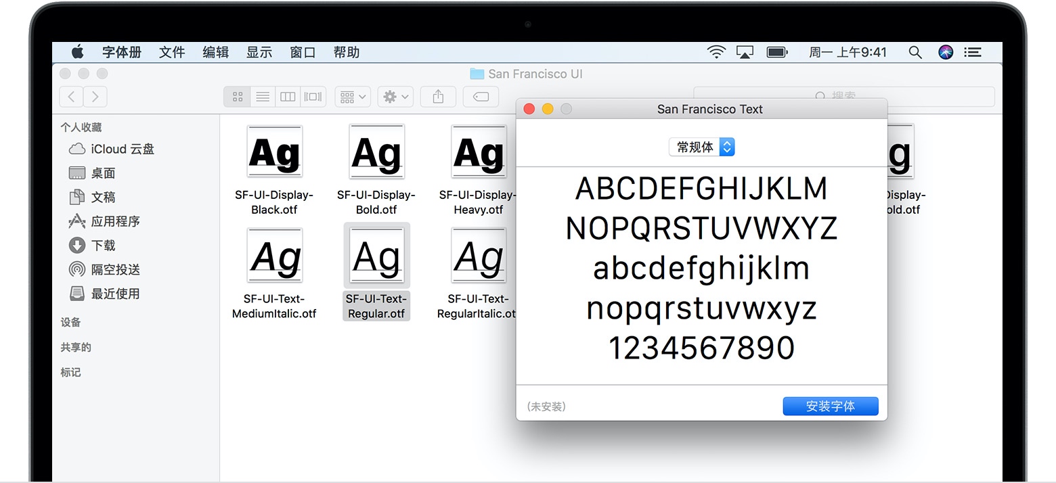
Task: Open the arrange items dropdown
Action: pos(352,96)
